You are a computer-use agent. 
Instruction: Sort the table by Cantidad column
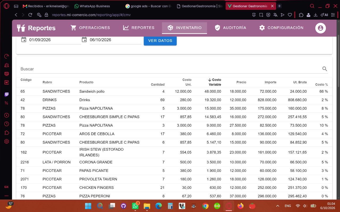click(158, 85)
